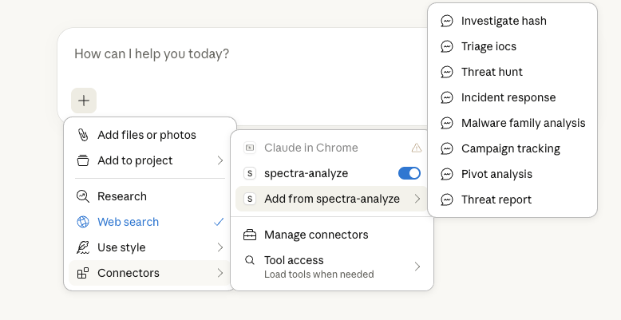This screenshot has width=621, height=320.
Task: Click the chat bubble icon for Investigate hash
Action: point(447,21)
